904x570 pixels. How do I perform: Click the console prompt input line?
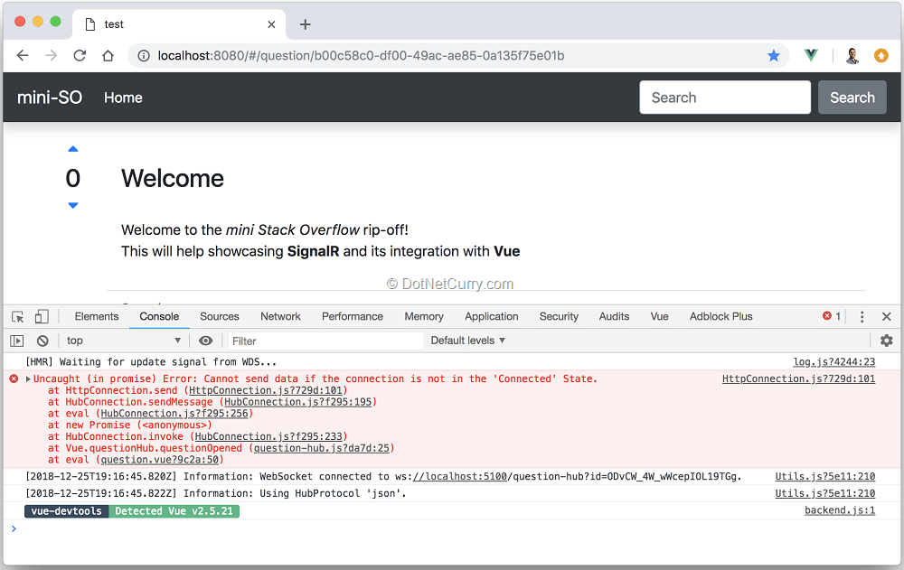pyautogui.click(x=452, y=528)
